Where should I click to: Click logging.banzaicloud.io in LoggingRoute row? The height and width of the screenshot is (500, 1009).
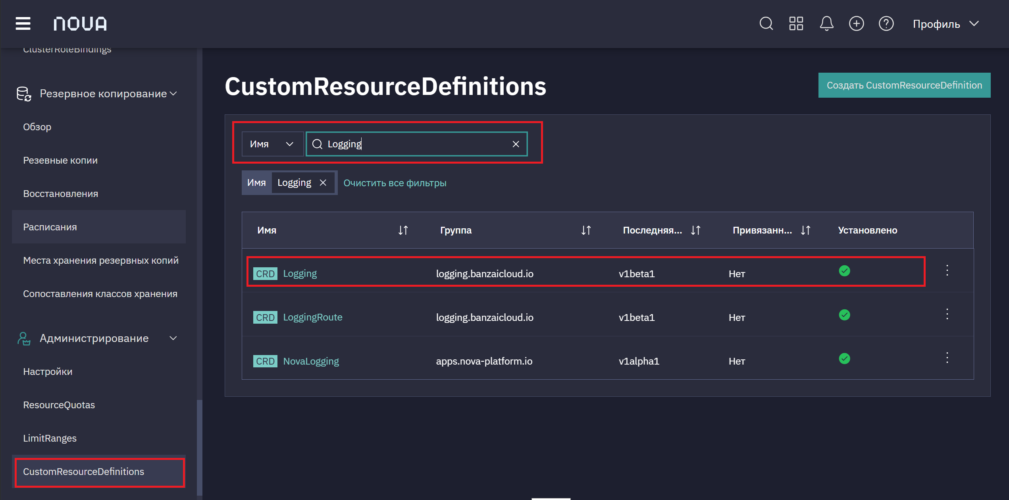coord(485,317)
